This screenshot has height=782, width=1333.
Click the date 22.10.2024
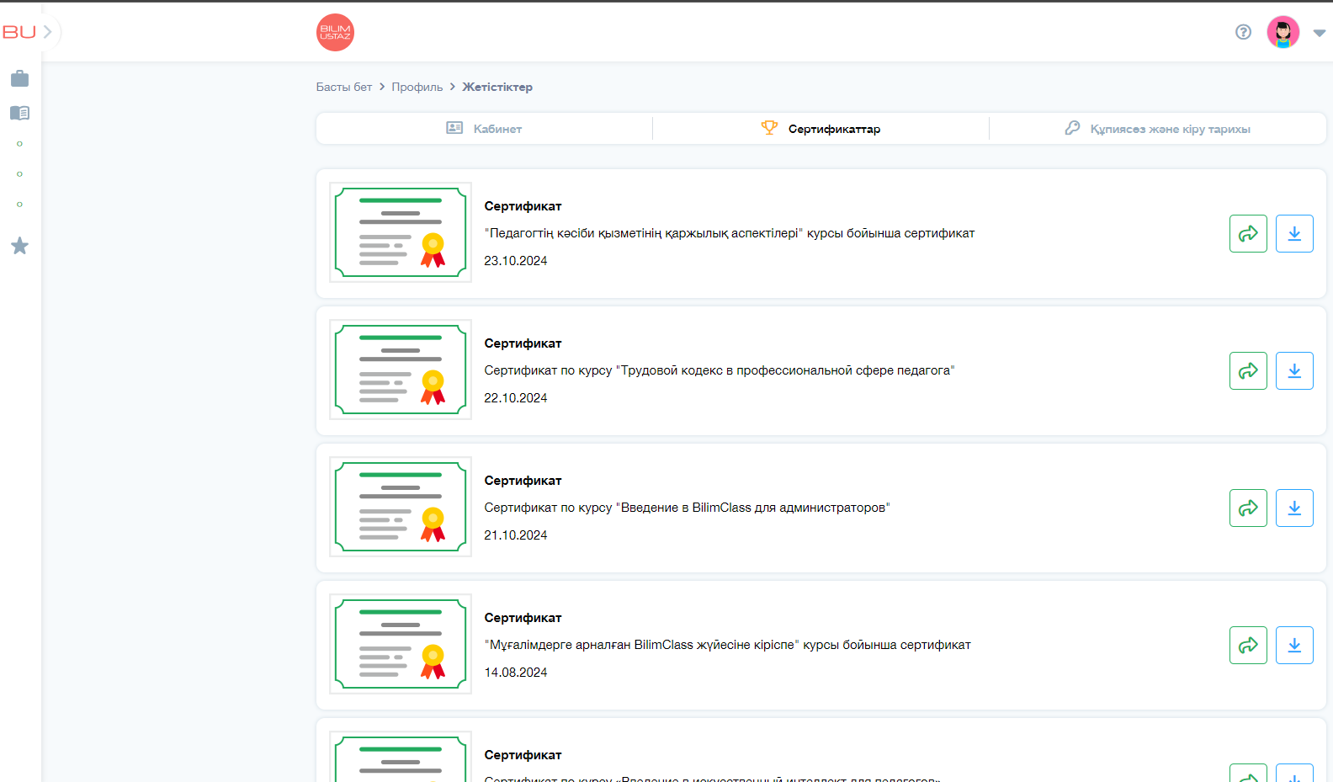coord(516,398)
